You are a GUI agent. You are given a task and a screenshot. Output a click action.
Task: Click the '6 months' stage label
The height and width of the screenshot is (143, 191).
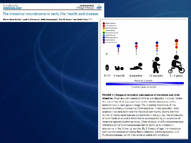tap(136, 76)
